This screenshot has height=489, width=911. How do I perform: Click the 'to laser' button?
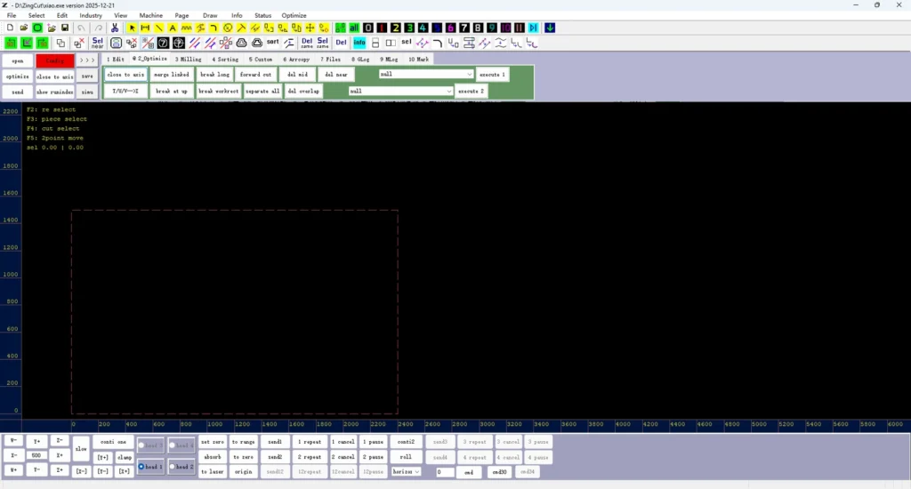[x=213, y=471]
